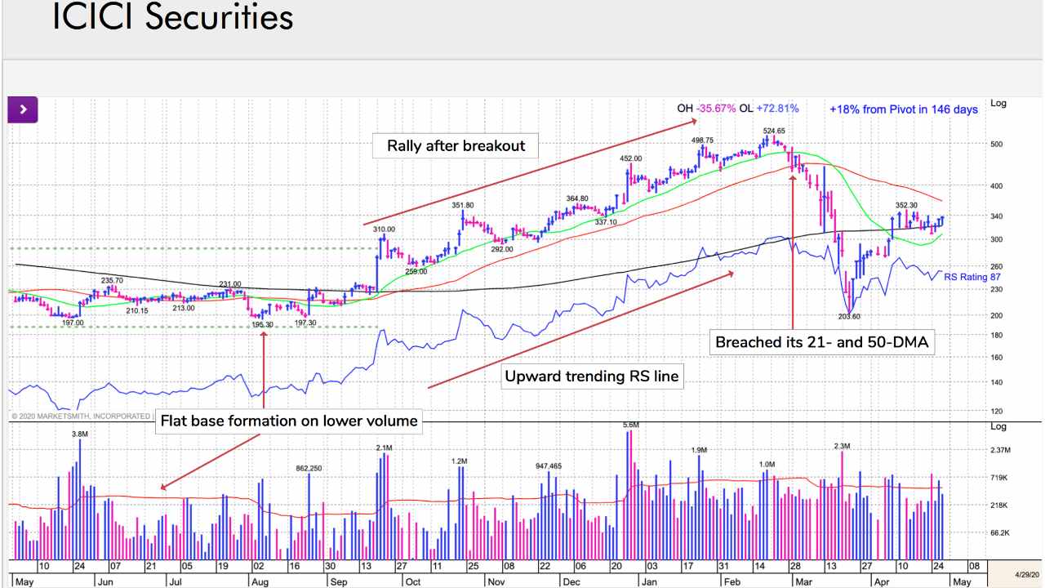The image size is (1045, 588).
Task: Click the 337.10 price label
Action: [x=605, y=222]
